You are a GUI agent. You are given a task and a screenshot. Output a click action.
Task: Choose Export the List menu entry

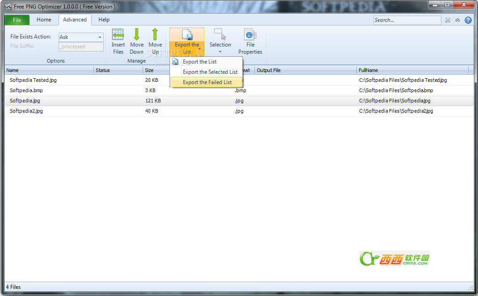(x=206, y=62)
